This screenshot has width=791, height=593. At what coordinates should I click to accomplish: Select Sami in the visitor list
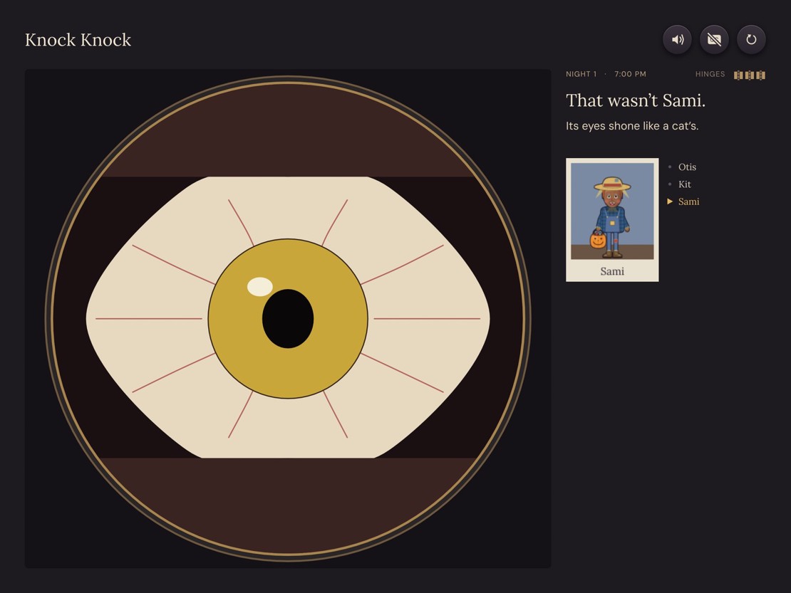click(x=688, y=201)
